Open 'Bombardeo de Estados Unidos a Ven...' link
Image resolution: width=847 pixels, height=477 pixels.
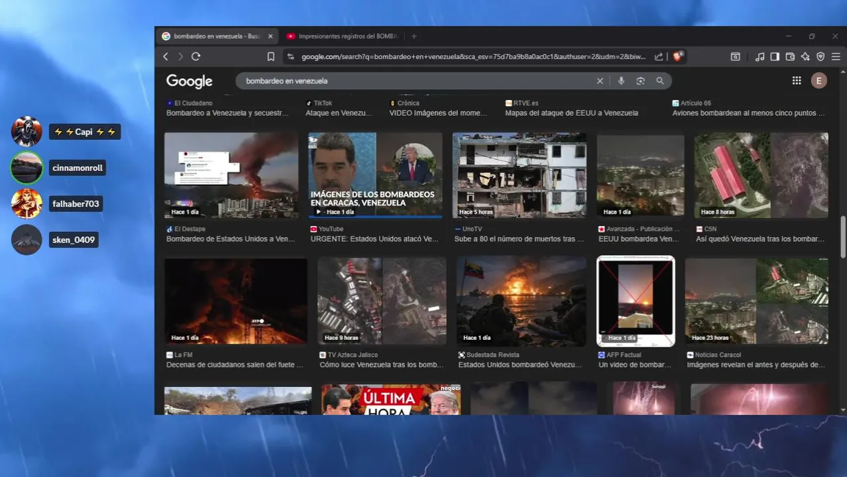click(231, 239)
